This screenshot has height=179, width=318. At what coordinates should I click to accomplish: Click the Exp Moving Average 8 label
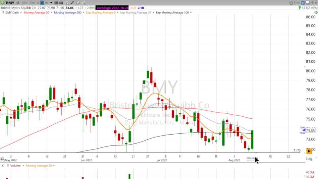101,13
